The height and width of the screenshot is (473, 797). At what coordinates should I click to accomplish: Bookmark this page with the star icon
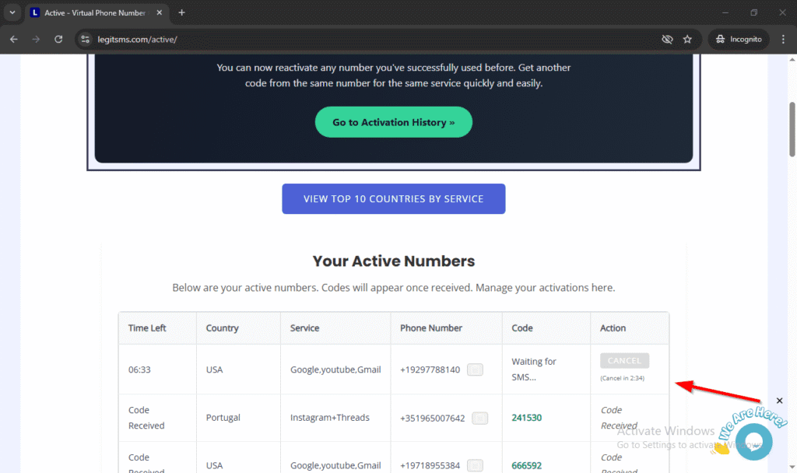[x=687, y=39]
